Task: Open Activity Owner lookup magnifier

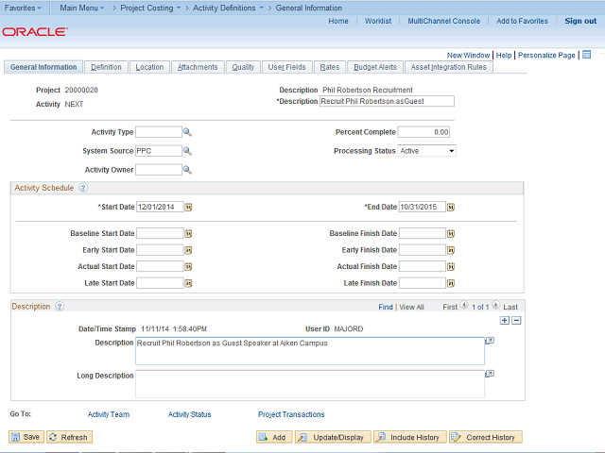Action: (187, 170)
